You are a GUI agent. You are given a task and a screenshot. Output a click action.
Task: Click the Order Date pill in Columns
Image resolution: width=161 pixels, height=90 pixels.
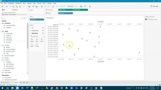pyautogui.click(x=66, y=10)
